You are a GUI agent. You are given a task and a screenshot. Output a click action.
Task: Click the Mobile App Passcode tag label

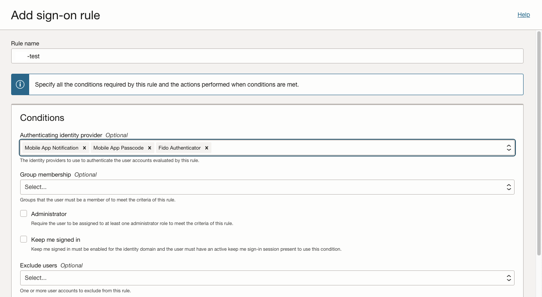[118, 148]
